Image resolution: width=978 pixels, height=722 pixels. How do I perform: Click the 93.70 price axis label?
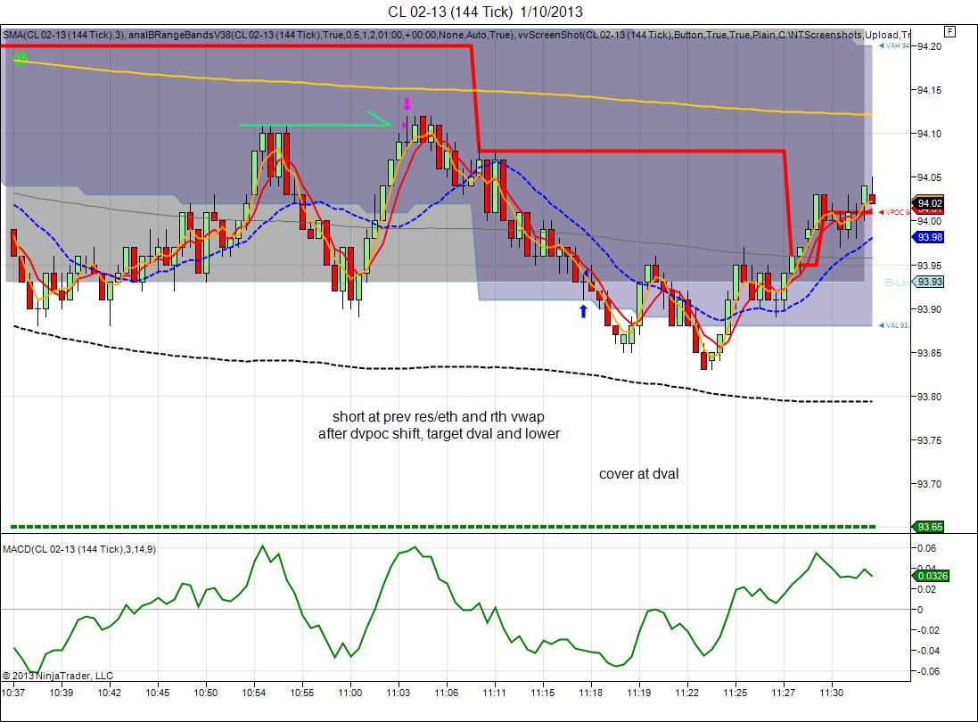929,484
